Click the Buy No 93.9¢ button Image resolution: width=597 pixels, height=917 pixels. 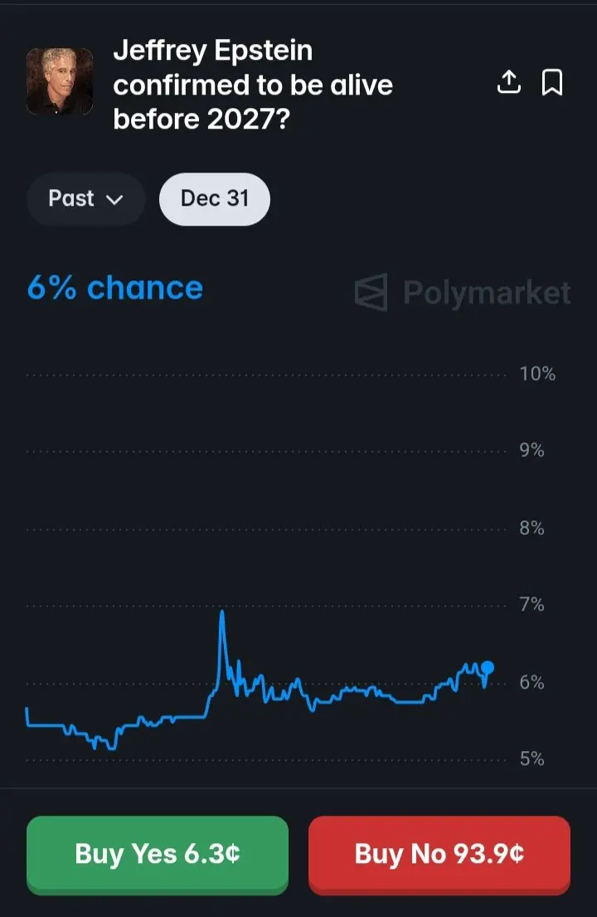point(439,855)
